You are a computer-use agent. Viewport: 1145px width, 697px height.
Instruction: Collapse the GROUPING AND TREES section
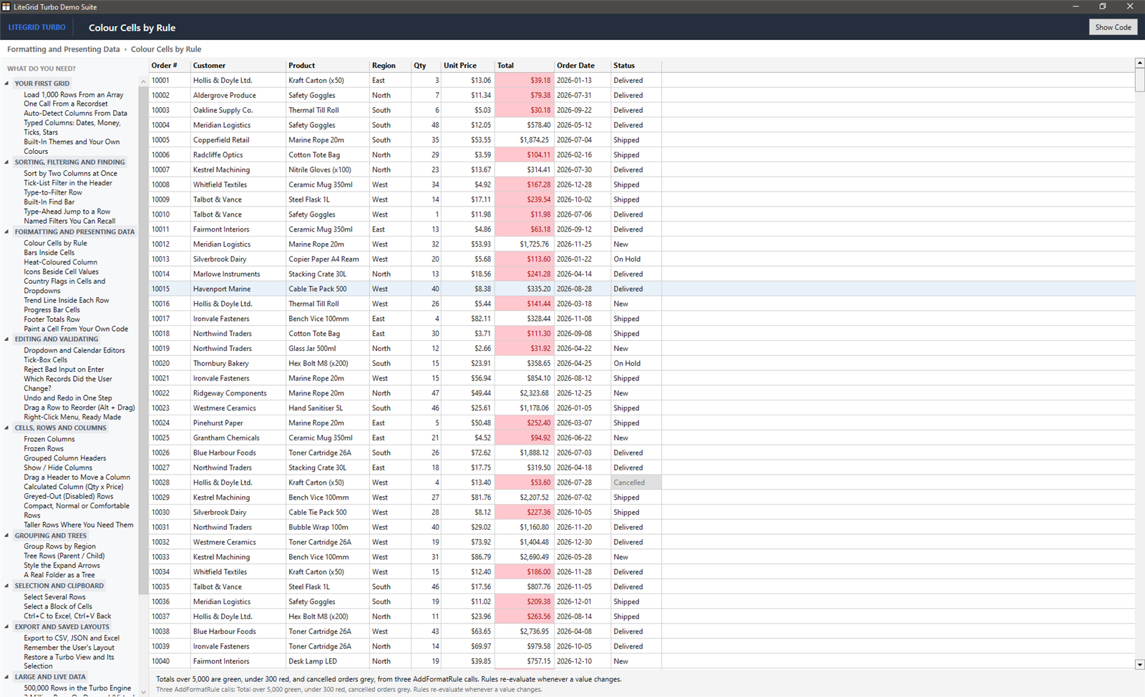tap(6, 535)
